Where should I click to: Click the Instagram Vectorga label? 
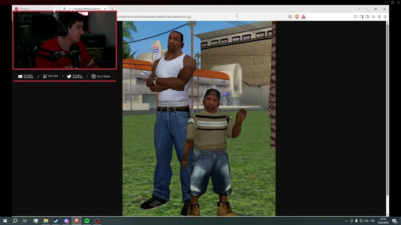coord(101,76)
